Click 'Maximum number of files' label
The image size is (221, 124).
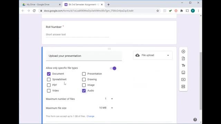pos(60,99)
